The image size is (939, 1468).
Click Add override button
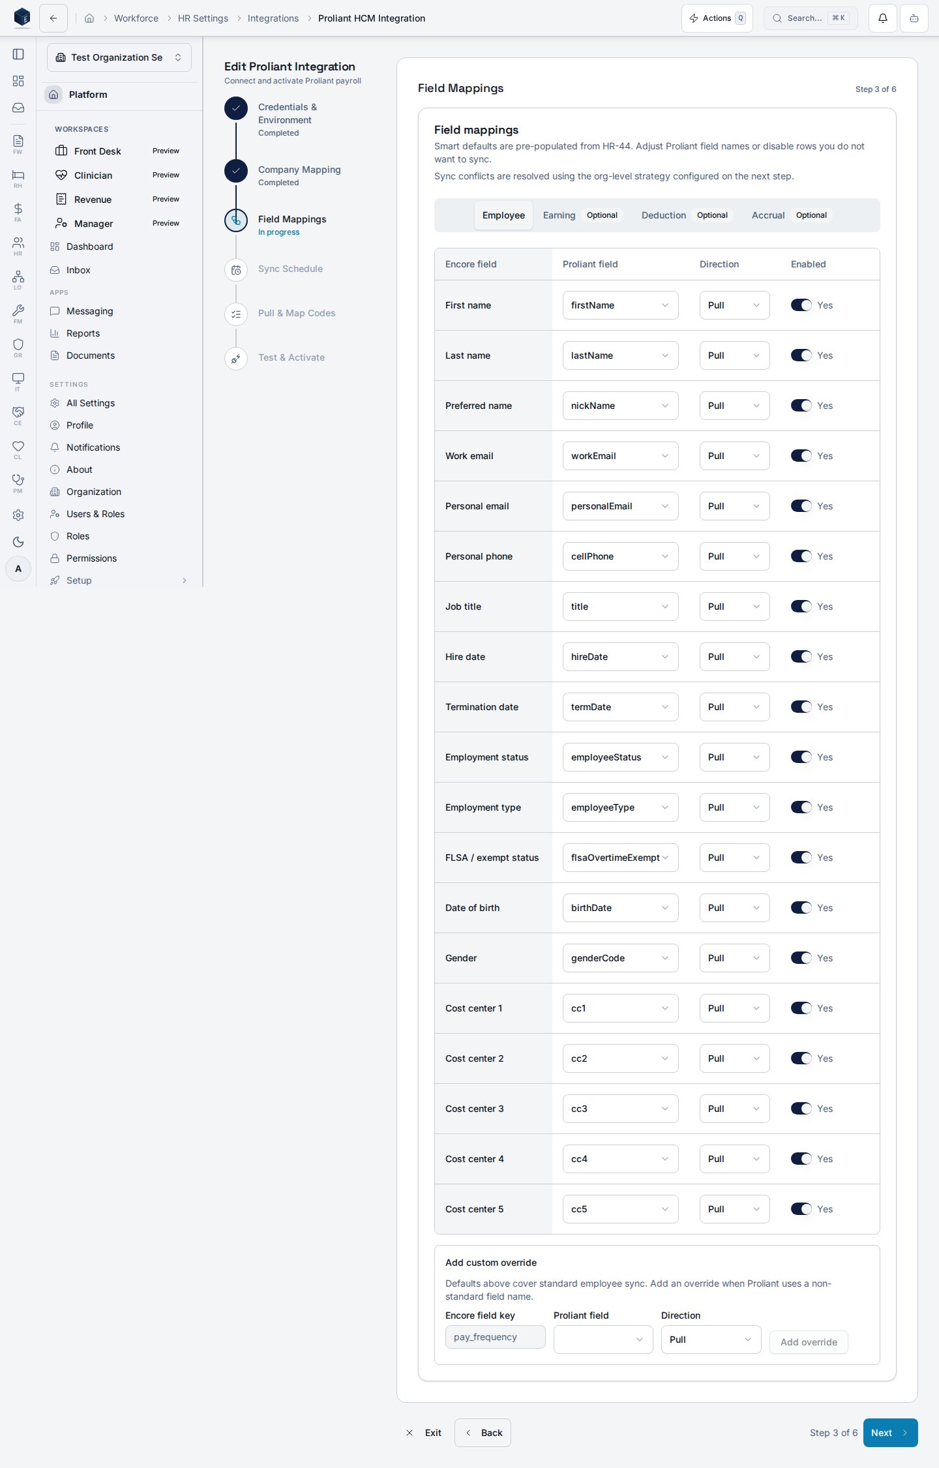click(809, 1342)
